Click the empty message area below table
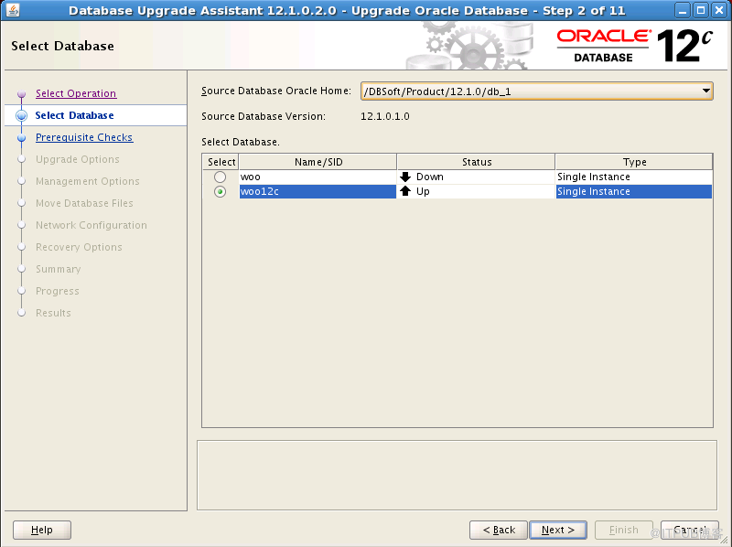 tap(457, 475)
